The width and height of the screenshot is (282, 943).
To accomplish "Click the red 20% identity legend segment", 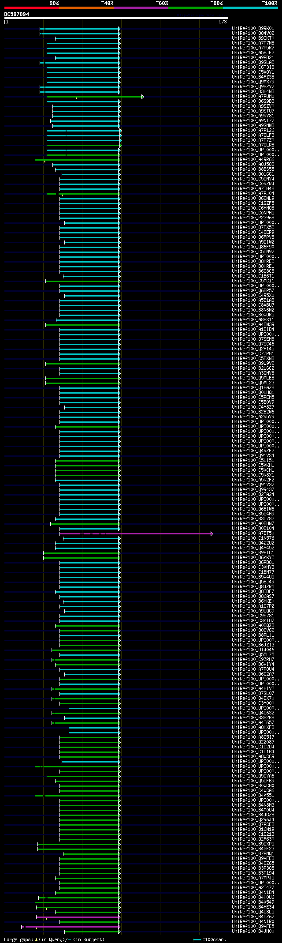I will pos(32,8).
